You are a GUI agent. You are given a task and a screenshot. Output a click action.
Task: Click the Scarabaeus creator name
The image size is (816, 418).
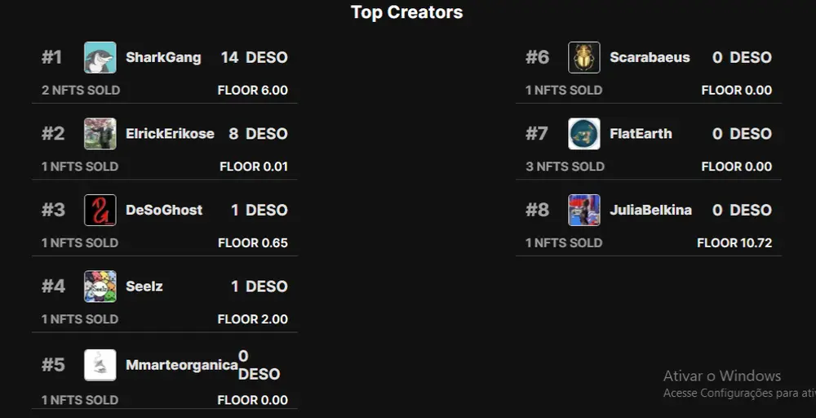(650, 57)
